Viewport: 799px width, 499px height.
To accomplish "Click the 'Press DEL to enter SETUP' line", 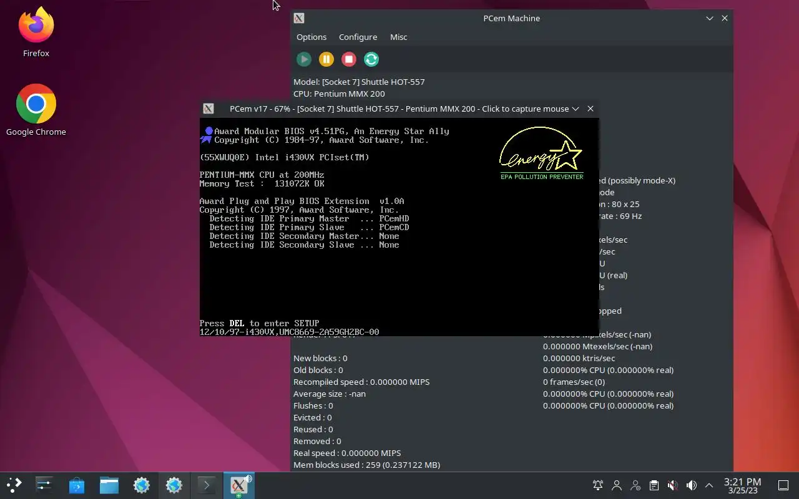I will tap(259, 323).
